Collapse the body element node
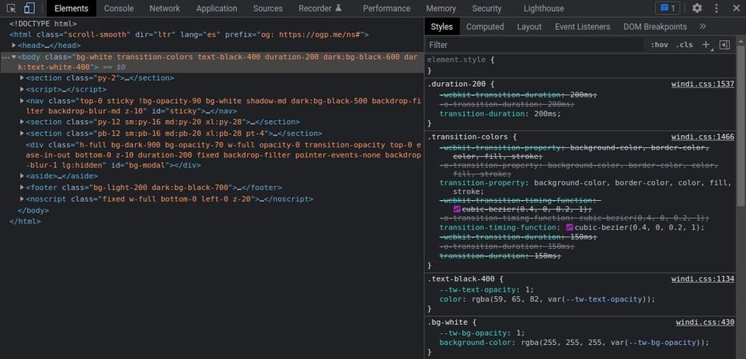This screenshot has width=746, height=359. click(14, 57)
